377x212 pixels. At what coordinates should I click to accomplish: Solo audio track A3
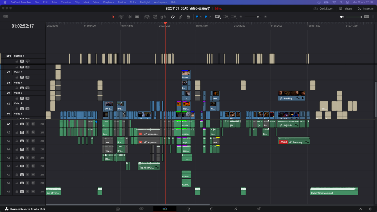pos(28,141)
